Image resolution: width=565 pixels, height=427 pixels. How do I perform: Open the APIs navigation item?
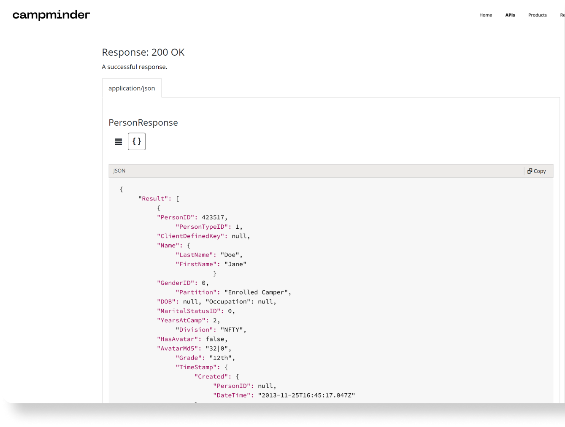tap(510, 15)
